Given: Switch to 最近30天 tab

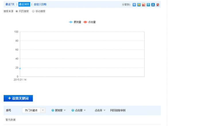Looking at the screenshot, I should coord(24,4).
